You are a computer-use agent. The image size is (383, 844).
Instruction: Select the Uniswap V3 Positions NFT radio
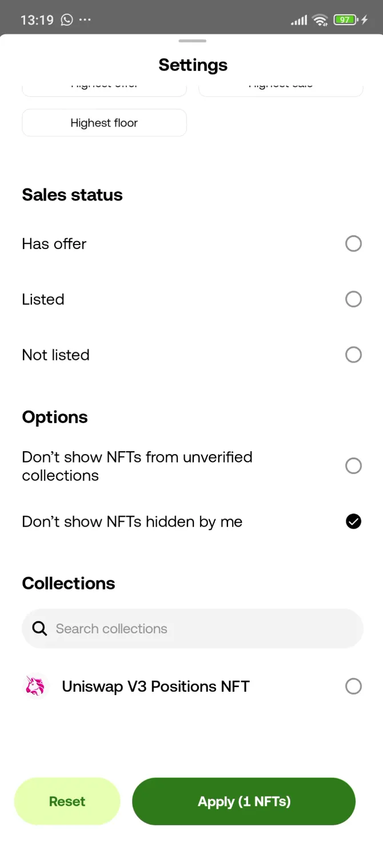point(353,686)
